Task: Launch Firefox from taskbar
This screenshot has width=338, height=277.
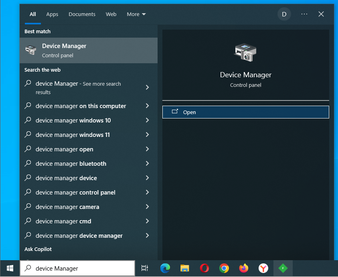Action: 244,268
